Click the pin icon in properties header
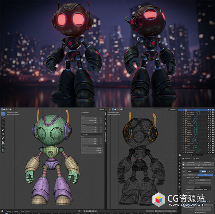 click(x=213, y=159)
